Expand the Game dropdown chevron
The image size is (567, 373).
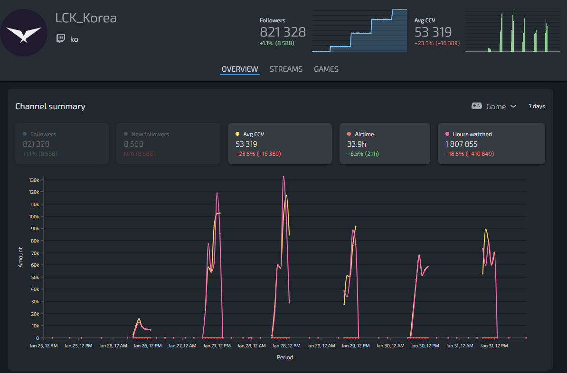click(513, 106)
